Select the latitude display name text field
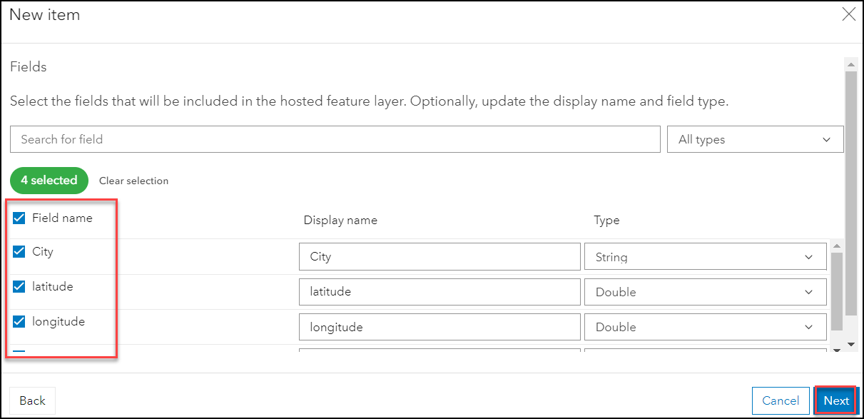 coord(439,291)
